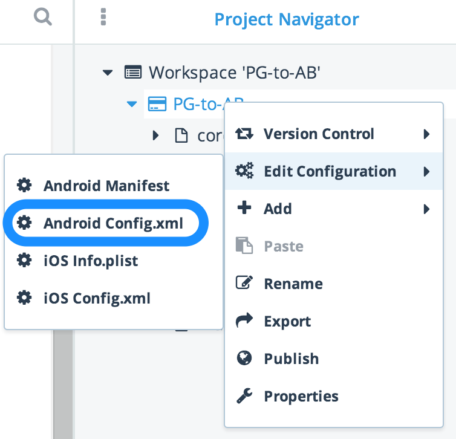Choose Paste from the context menu

pyautogui.click(x=283, y=246)
